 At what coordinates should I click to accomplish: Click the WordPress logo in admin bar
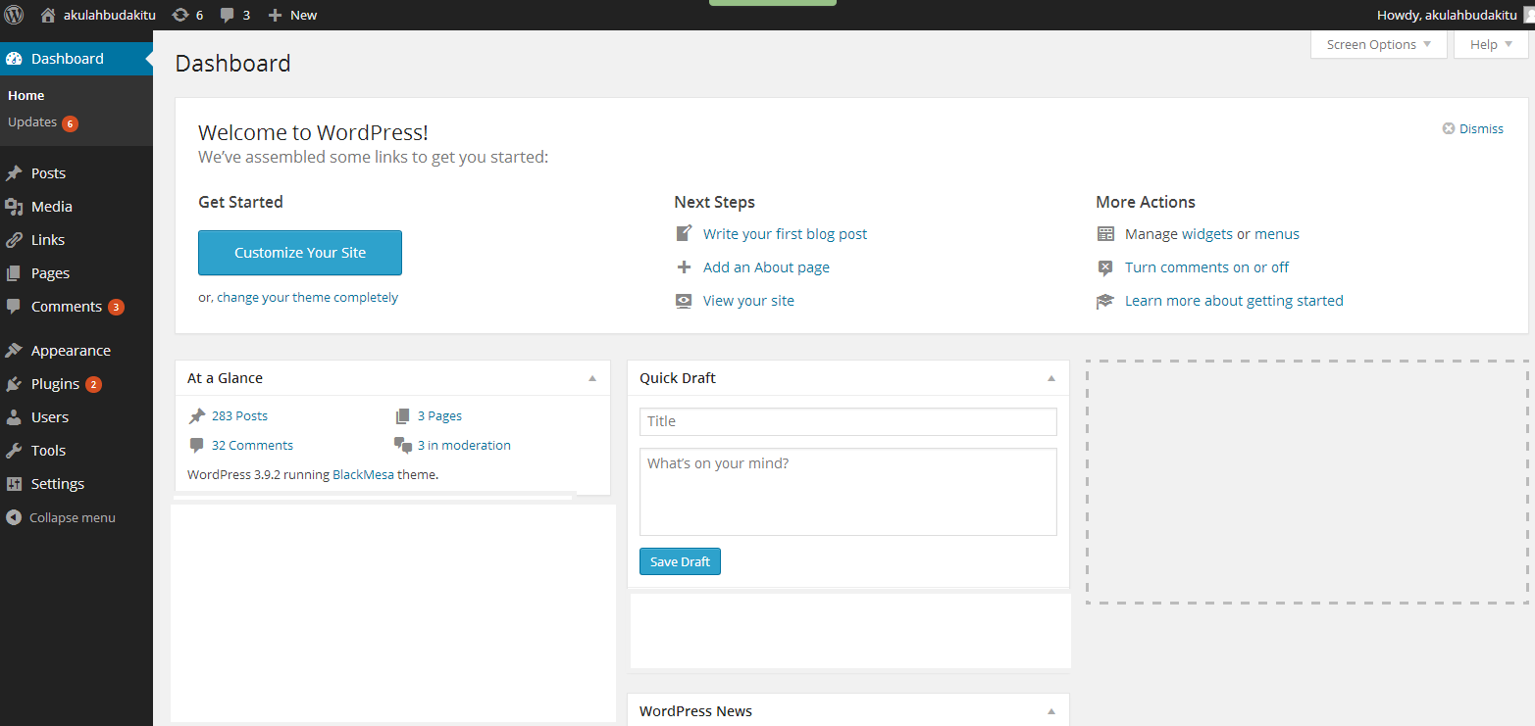tap(14, 15)
